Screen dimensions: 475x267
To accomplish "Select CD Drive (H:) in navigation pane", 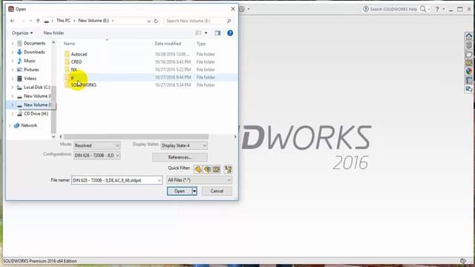I will [36, 113].
